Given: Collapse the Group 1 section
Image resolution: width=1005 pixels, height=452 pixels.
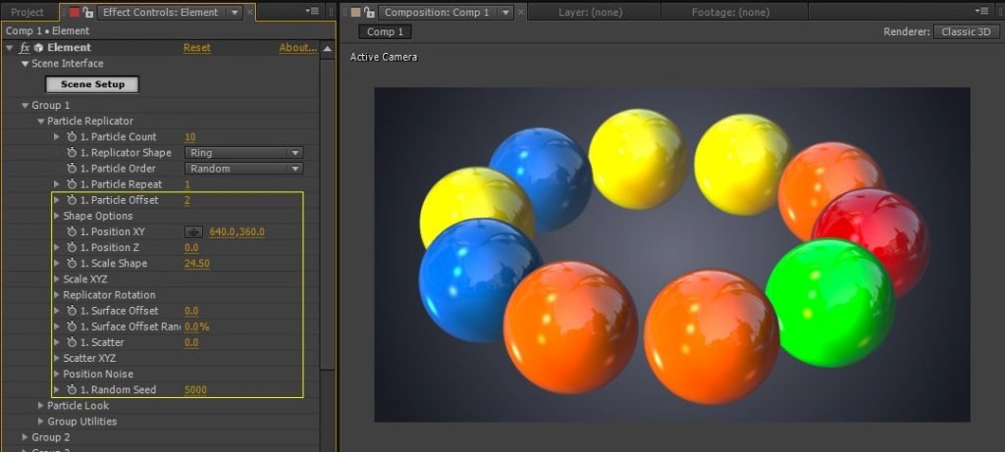Looking at the screenshot, I should 25,106.
